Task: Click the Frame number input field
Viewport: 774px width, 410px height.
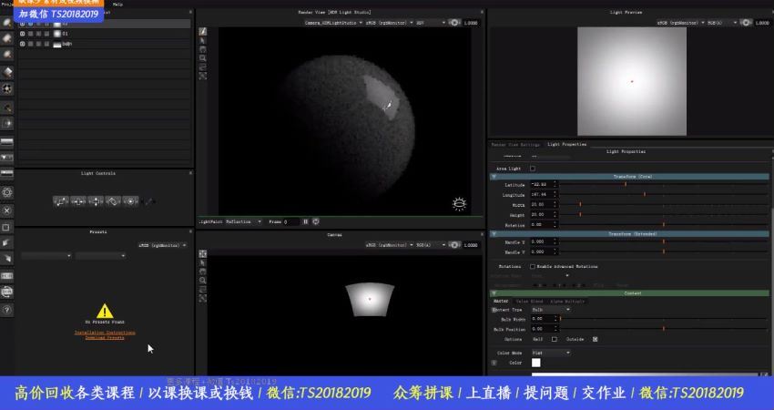Action: pos(290,221)
